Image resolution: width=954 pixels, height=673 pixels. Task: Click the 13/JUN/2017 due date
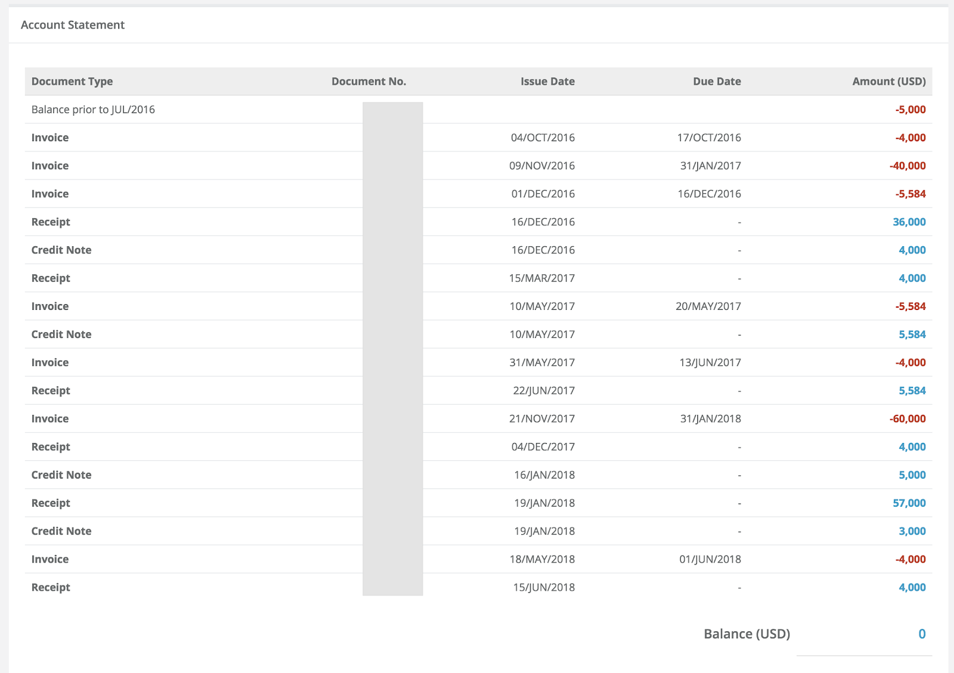[x=710, y=362]
